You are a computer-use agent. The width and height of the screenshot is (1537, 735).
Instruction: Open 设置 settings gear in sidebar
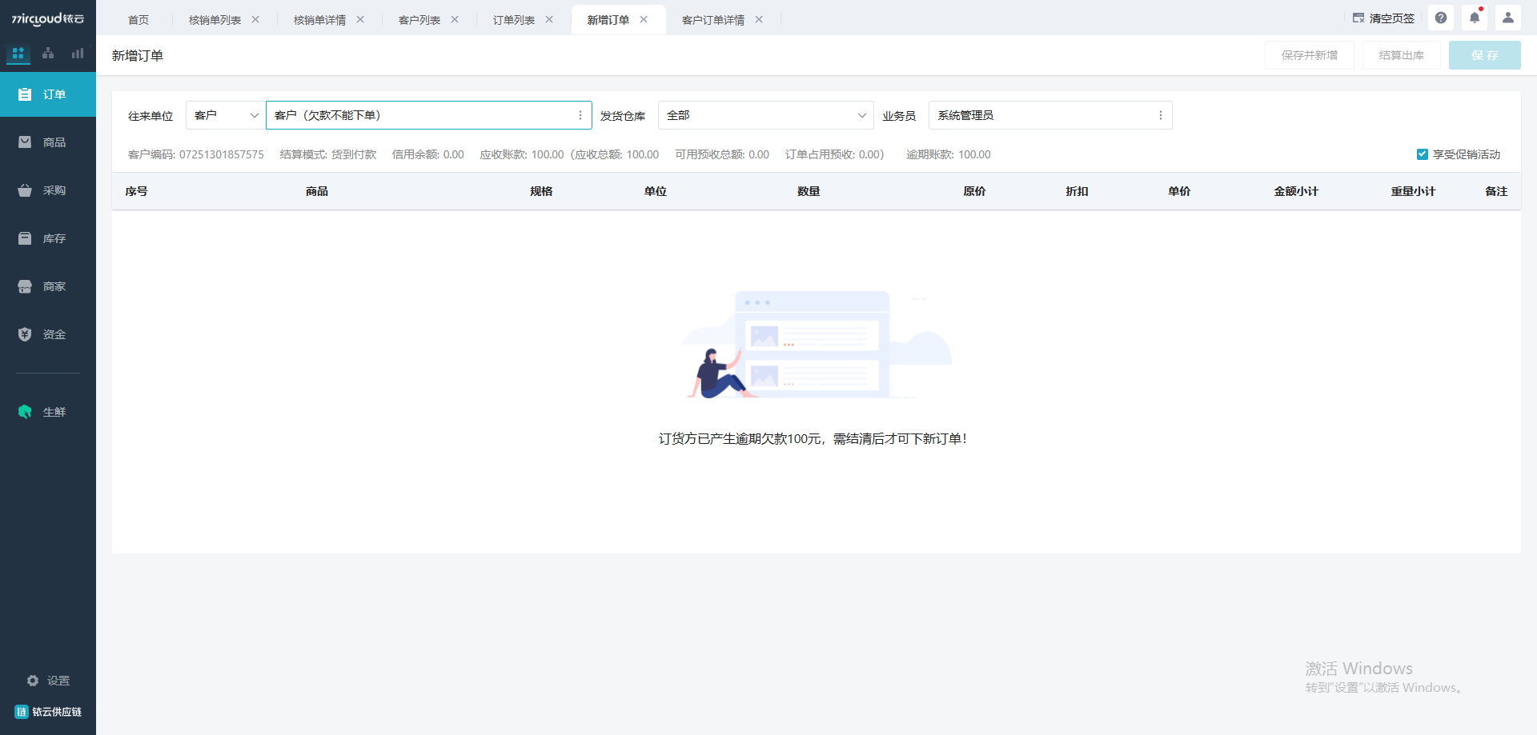48,681
